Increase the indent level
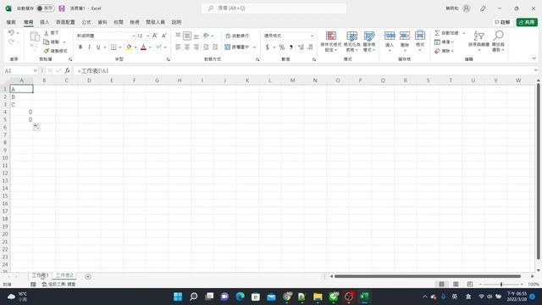The width and height of the screenshot is (542, 305). (x=215, y=47)
